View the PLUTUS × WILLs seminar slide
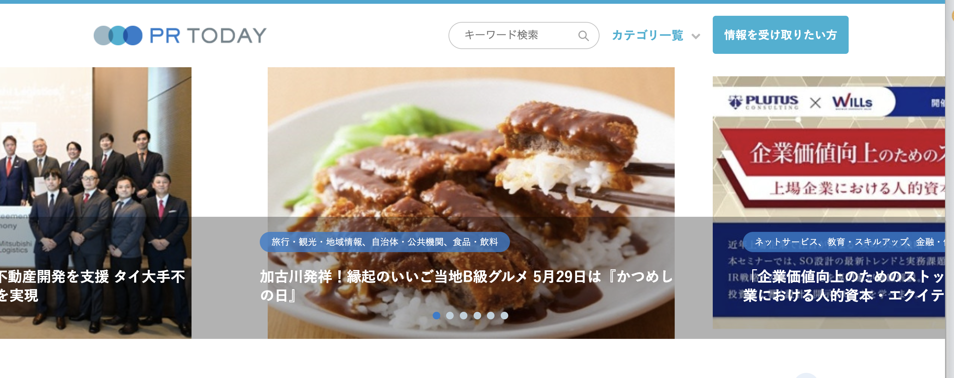 point(829,148)
